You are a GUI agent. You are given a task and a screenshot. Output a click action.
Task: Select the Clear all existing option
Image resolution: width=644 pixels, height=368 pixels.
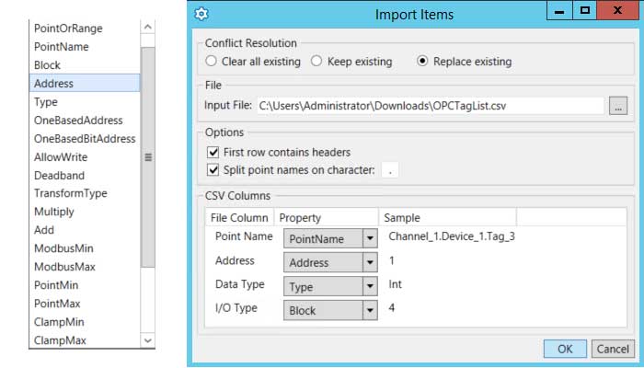coord(212,62)
